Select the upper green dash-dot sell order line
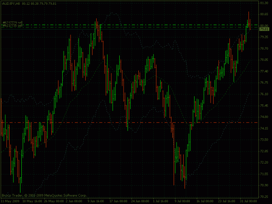 click(129, 25)
